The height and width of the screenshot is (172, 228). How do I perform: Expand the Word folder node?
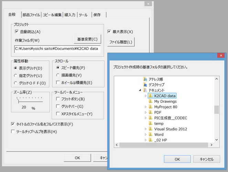pos(145,134)
